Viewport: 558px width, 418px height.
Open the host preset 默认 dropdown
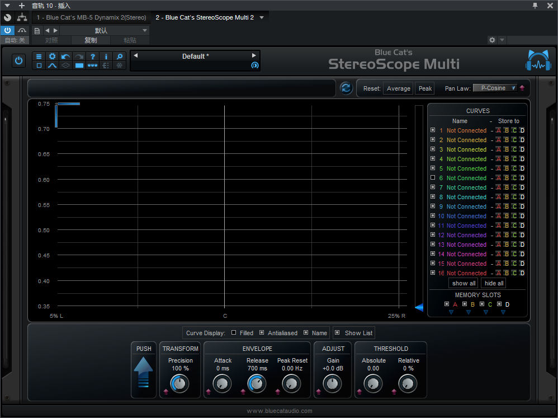tap(105, 31)
